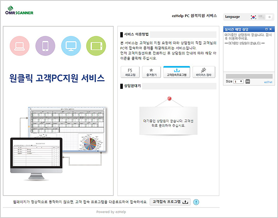Click the 고객접속프로그램 download tile

[x=176, y=72]
